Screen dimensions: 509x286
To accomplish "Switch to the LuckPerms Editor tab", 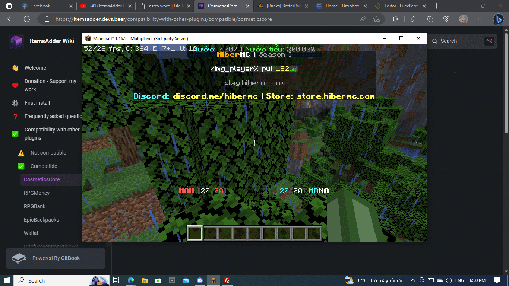I will [x=401, y=6].
